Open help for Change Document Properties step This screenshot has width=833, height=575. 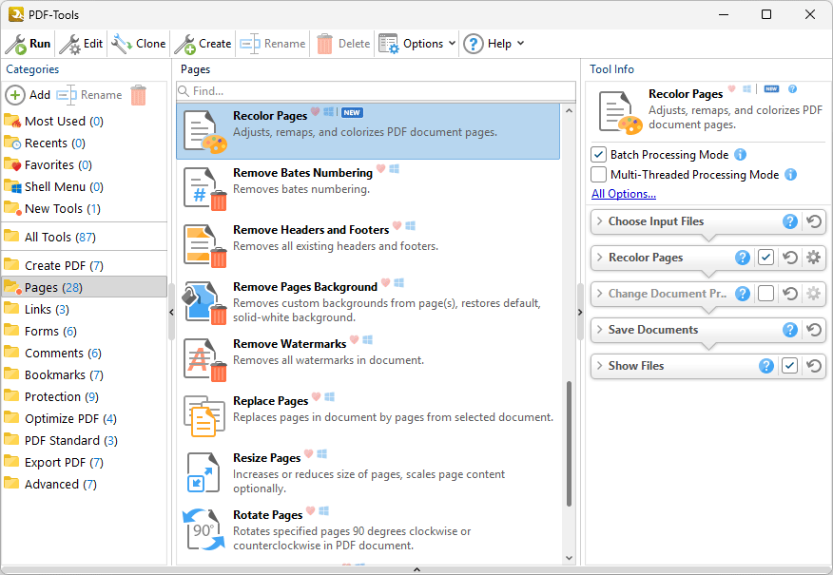pos(742,294)
